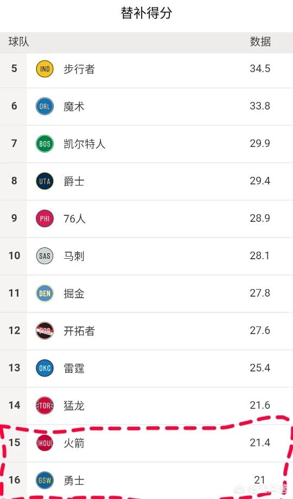Screen dimensions: 293x499
Task: Open the 凯尔特人 team name link
Action: 85,144
